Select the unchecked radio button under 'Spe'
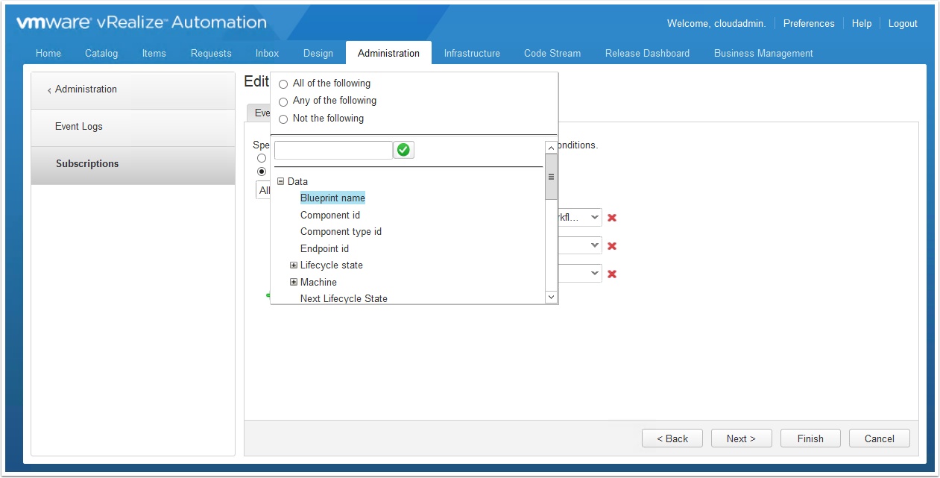Viewport: 940px width, 478px height. click(262, 158)
